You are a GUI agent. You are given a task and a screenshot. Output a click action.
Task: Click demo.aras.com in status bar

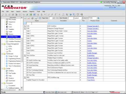tap(62, 92)
